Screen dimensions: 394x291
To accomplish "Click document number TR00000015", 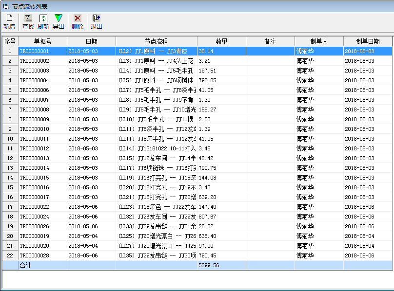I will point(43,178).
